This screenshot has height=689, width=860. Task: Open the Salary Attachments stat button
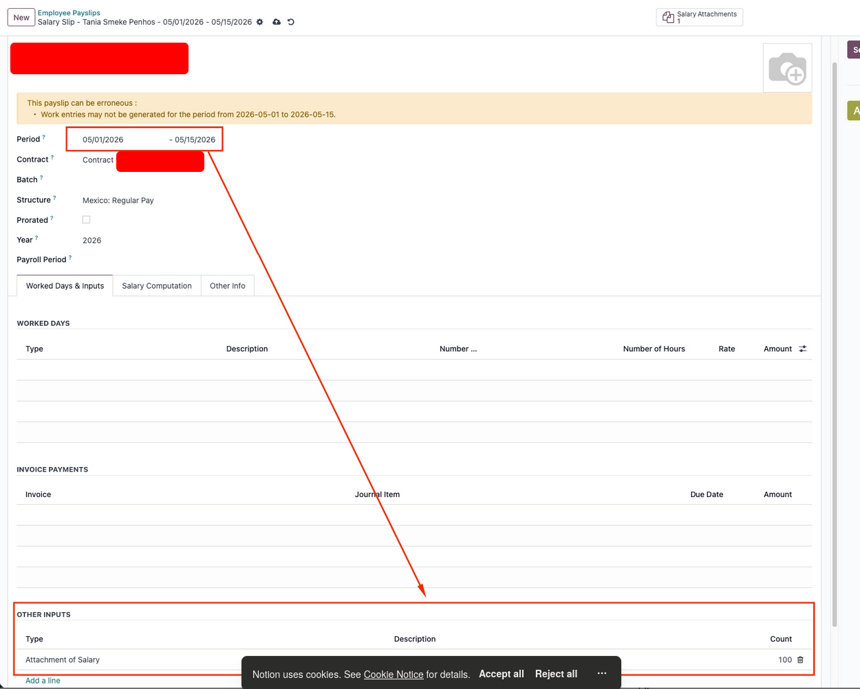pyautogui.click(x=699, y=17)
